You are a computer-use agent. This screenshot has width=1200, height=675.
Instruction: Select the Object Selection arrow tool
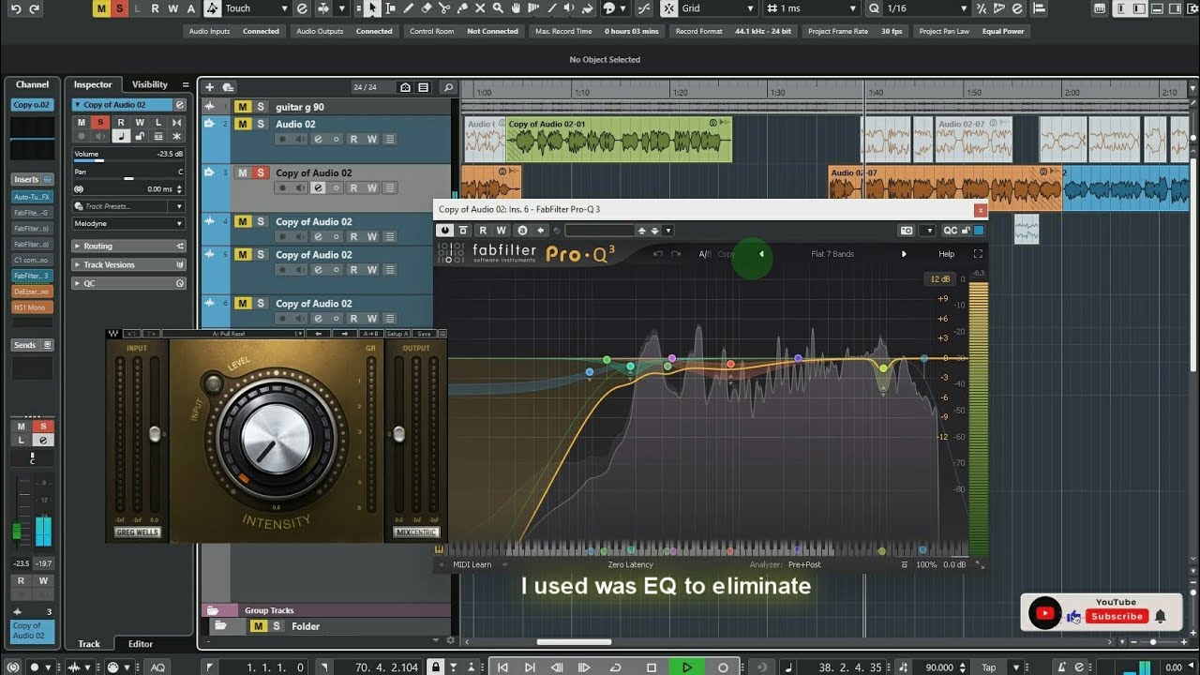coord(372,8)
